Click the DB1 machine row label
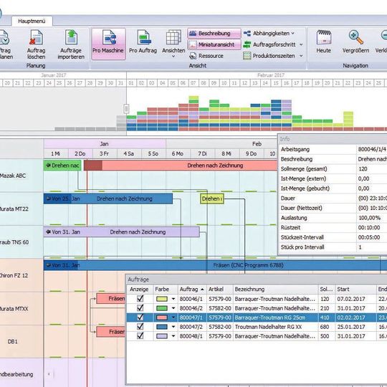This screenshot has height=387, width=387. pos(21,342)
